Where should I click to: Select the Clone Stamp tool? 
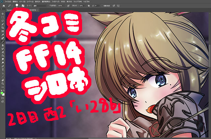(3, 45)
